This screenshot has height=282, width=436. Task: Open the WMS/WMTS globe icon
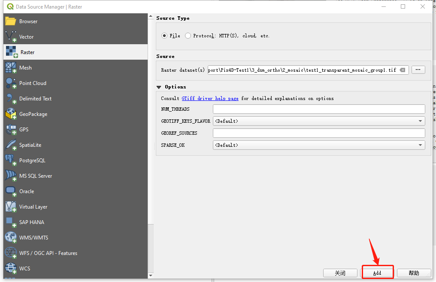[x=11, y=238]
